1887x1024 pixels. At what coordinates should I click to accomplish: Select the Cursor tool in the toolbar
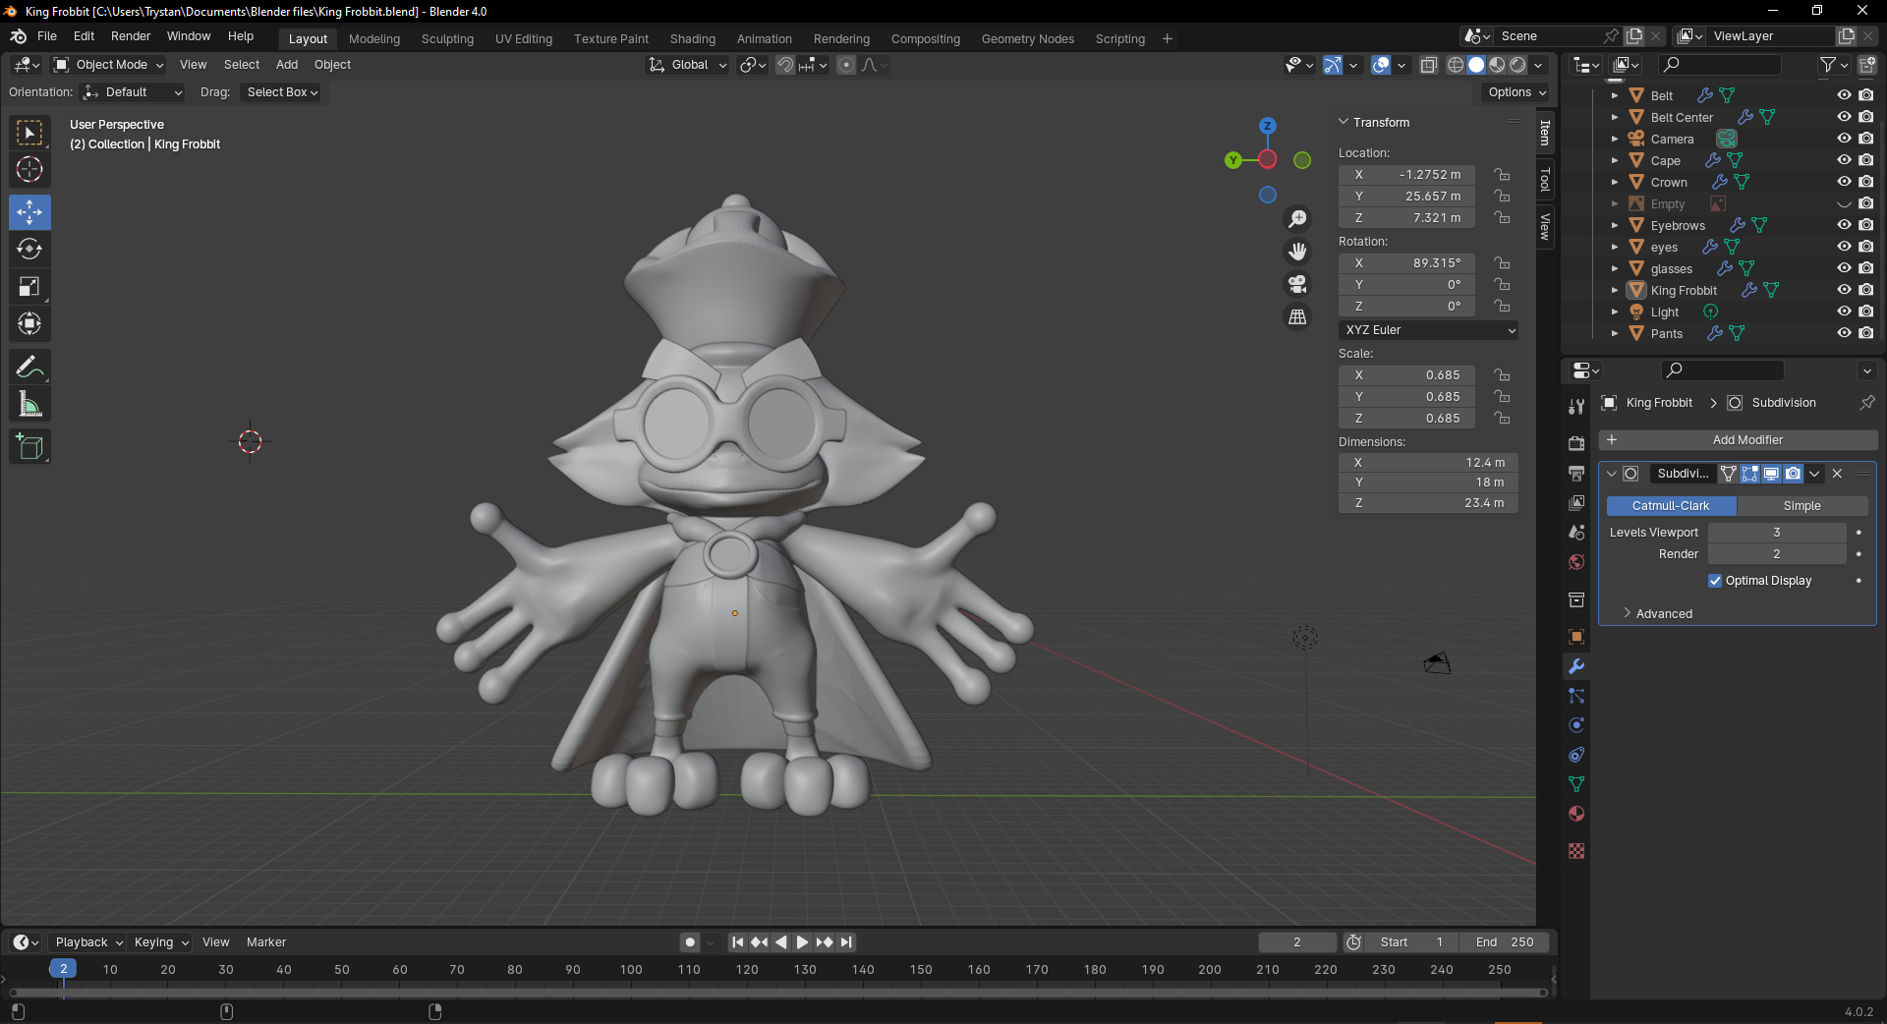pyautogui.click(x=29, y=170)
